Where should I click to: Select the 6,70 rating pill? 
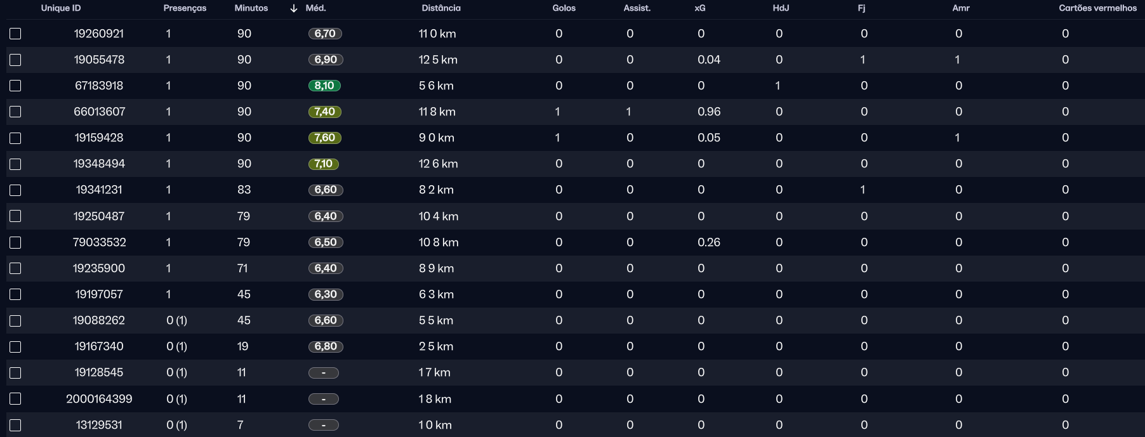[x=325, y=34]
